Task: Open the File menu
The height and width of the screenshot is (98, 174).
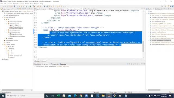Action: [2, 4]
